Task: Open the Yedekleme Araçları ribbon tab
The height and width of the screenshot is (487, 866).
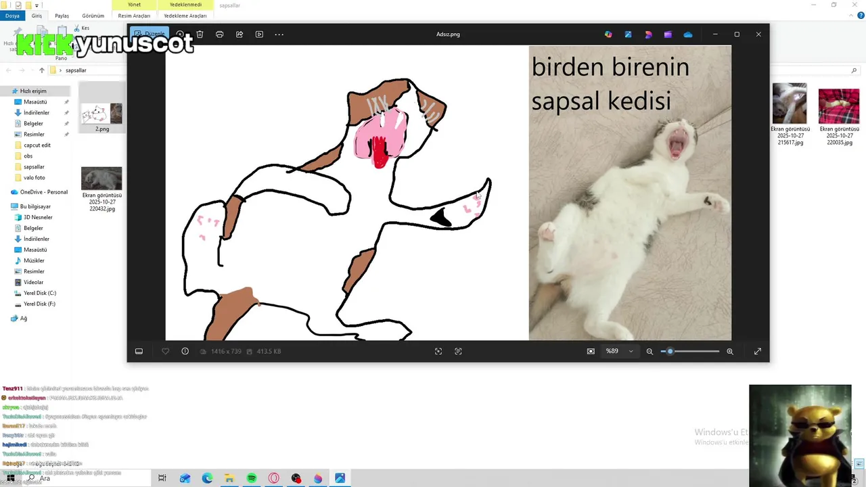Action: click(185, 16)
